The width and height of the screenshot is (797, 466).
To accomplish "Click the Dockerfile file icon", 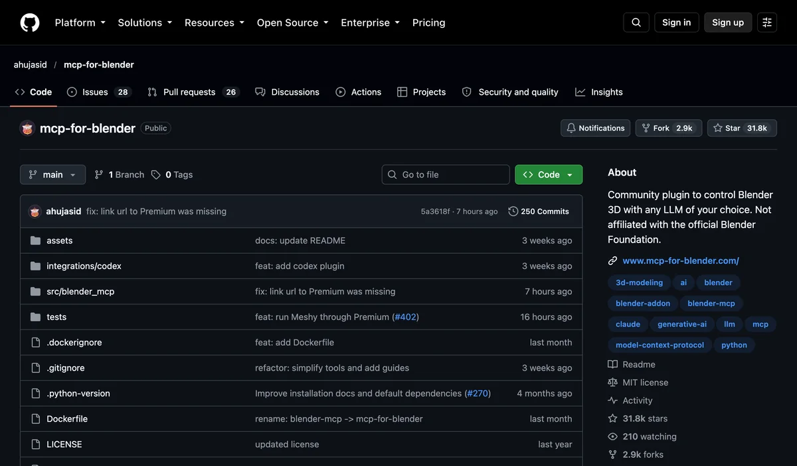I will click(x=36, y=419).
